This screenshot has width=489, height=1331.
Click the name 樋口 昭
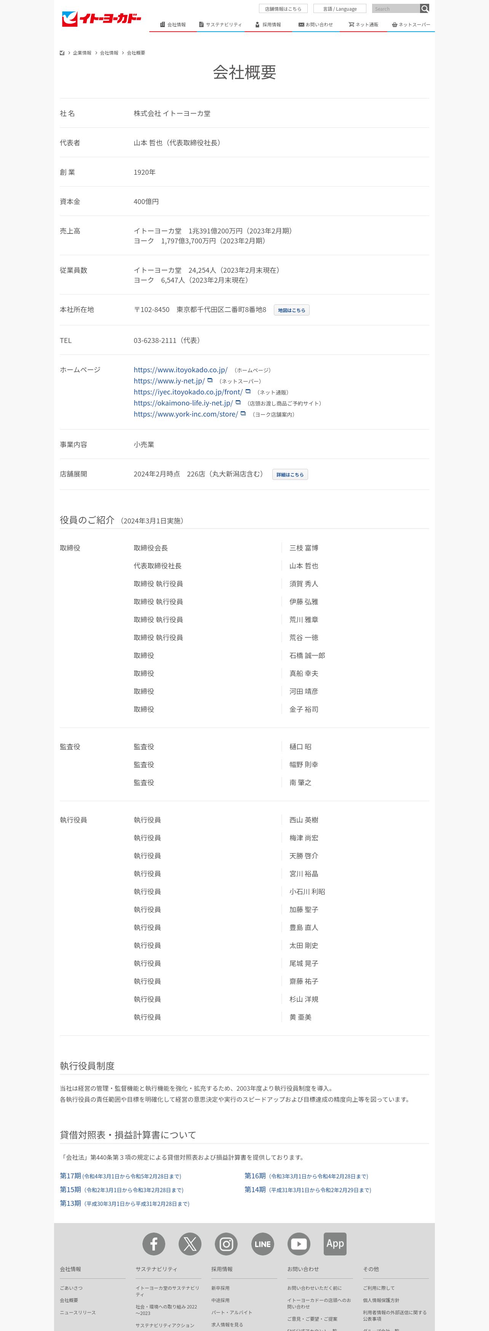click(x=300, y=747)
